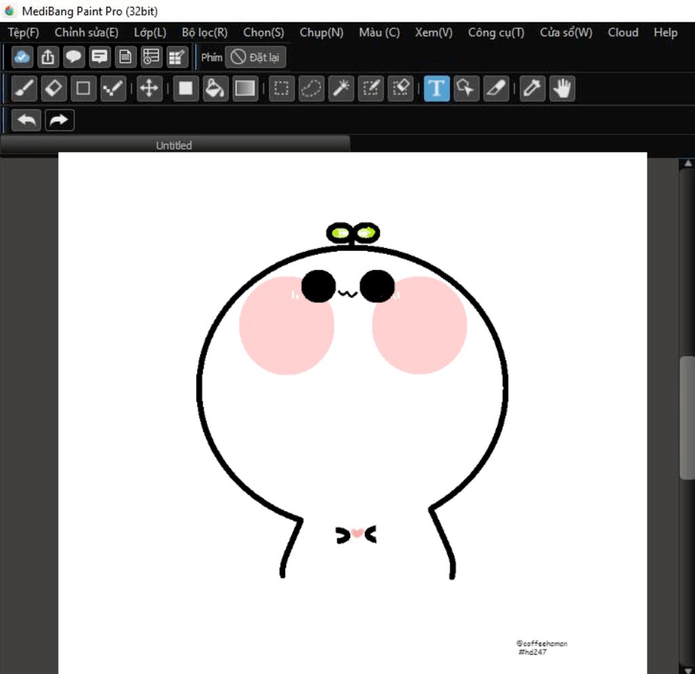Open the Tệp(F) menu

point(24,33)
